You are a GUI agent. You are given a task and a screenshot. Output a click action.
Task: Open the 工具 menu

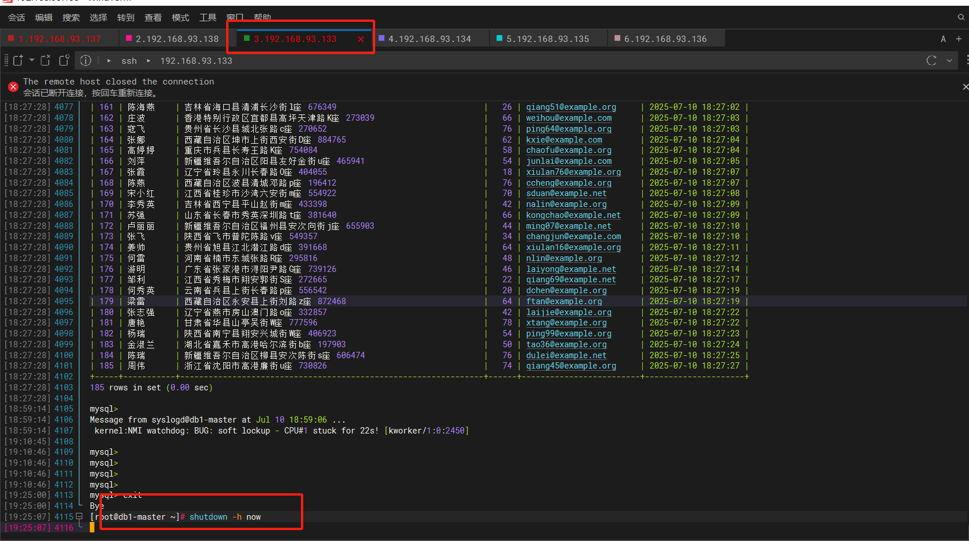(x=208, y=17)
